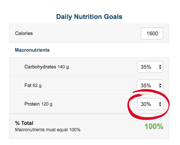
Task: Click the Macronutrients must equal 100% note
Action: (48, 130)
